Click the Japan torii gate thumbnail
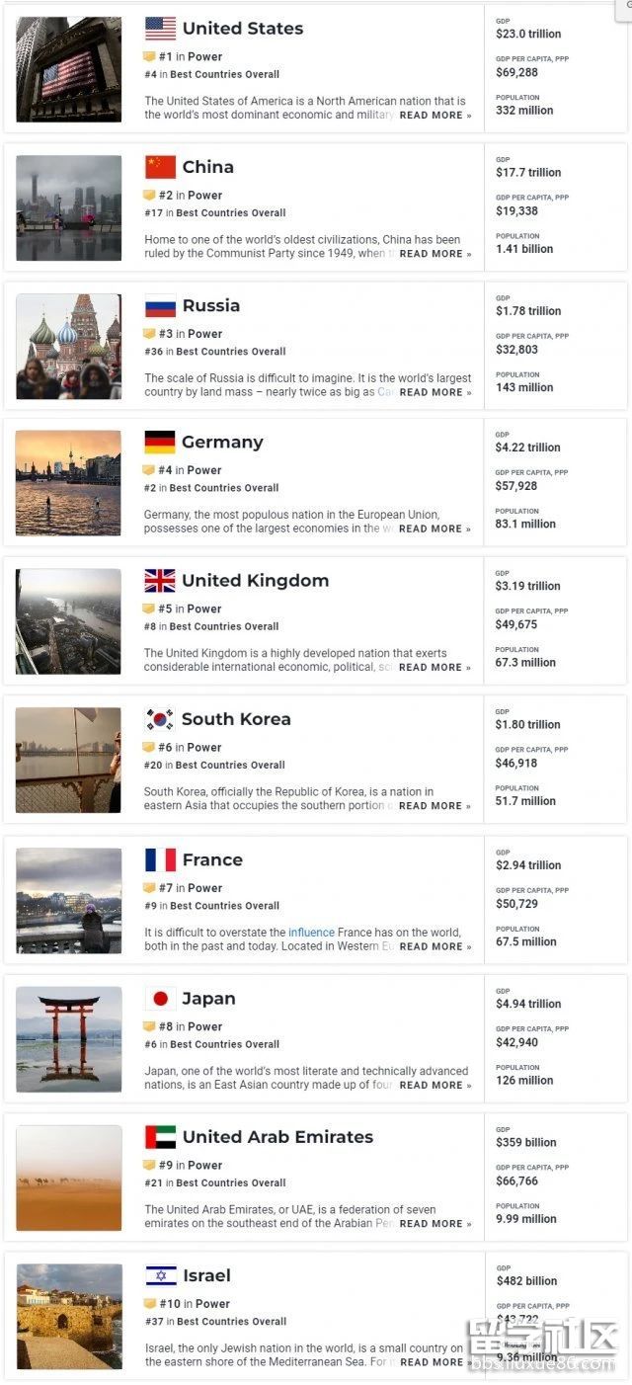 pyautogui.click(x=69, y=1039)
